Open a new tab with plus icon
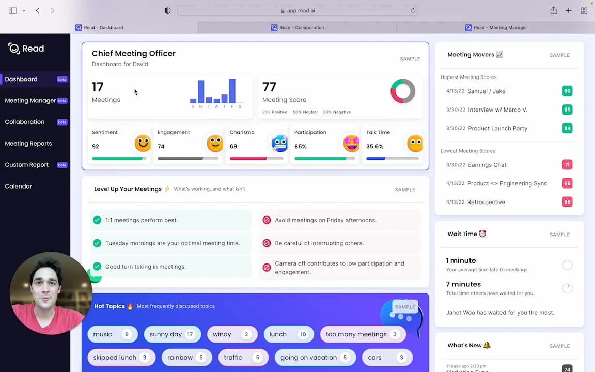The width and height of the screenshot is (595, 372). [568, 10]
